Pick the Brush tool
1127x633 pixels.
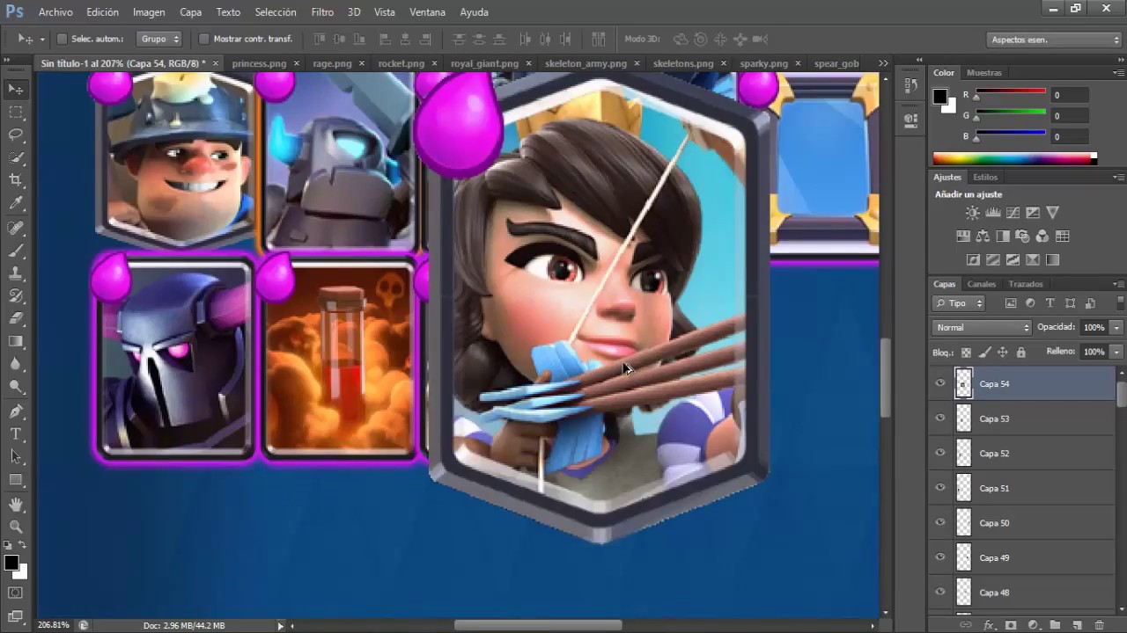(x=16, y=250)
